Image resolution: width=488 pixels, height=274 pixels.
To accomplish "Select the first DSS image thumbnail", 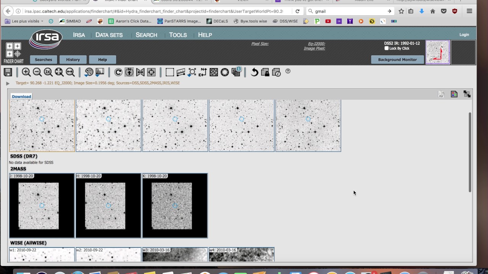I will tap(42, 126).
